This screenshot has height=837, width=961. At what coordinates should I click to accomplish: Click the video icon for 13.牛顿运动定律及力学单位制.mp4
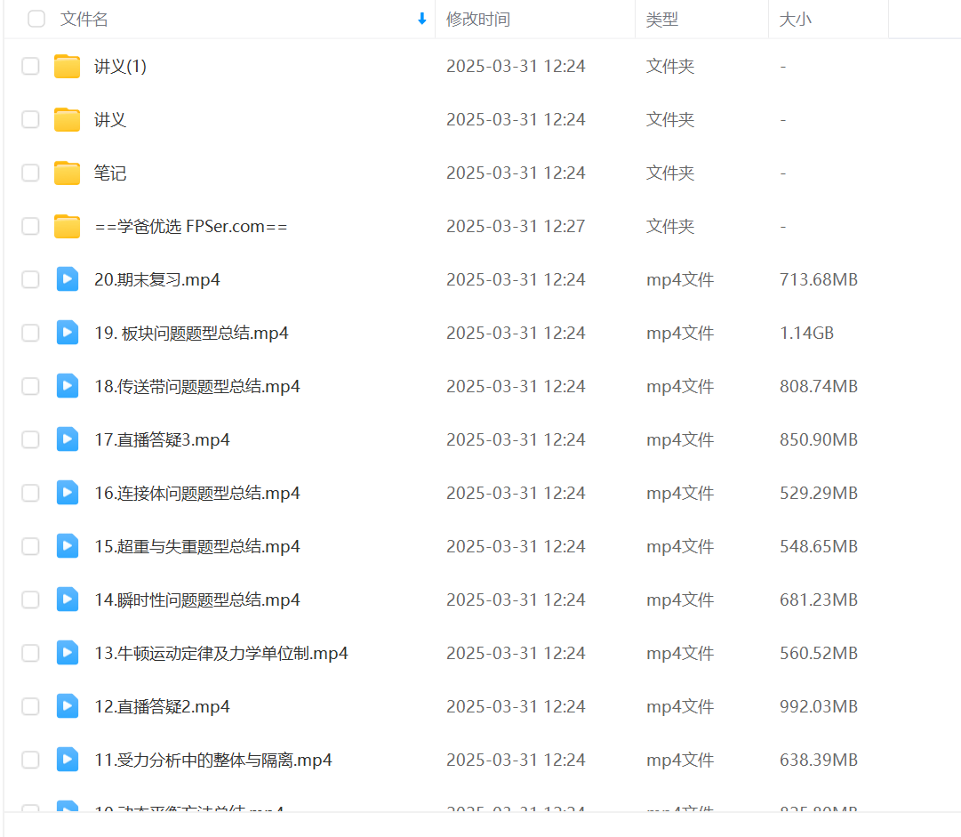[68, 653]
